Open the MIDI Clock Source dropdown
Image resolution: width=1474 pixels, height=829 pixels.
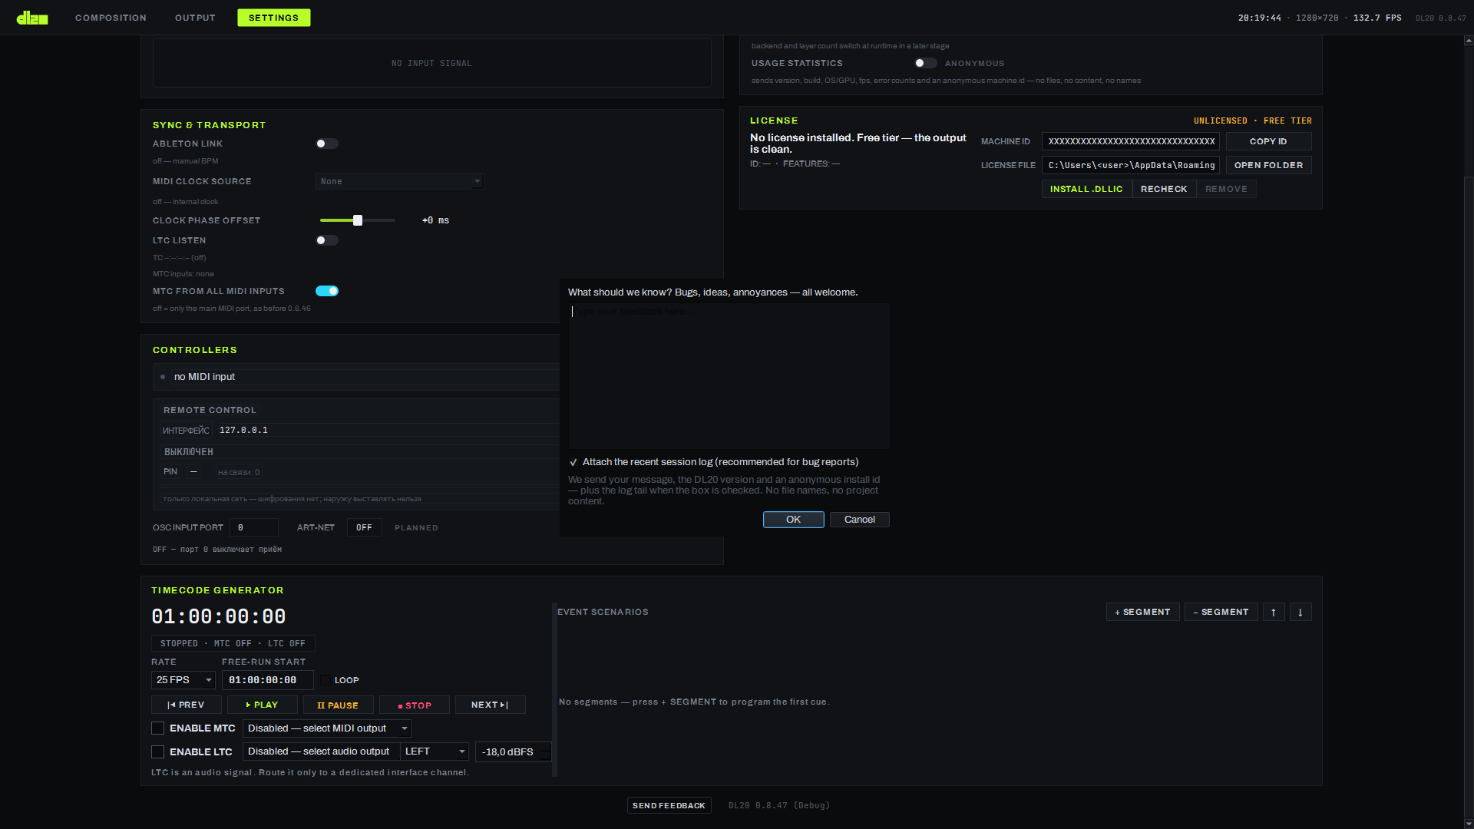pos(399,181)
